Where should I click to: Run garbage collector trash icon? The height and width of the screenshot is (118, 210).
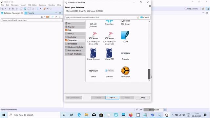[x=165, y=110]
